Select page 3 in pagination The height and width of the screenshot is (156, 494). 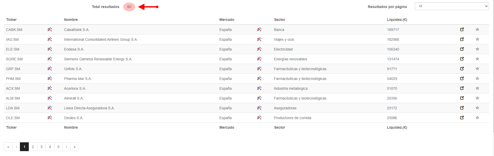tap(41, 147)
